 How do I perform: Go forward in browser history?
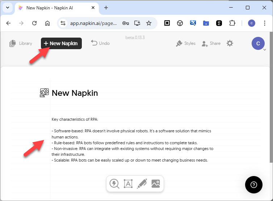[x=21, y=23]
